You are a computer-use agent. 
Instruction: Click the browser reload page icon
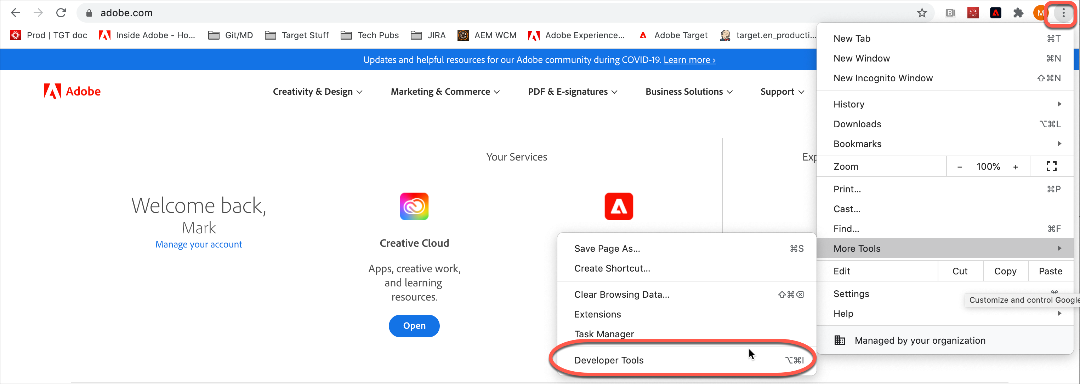61,13
